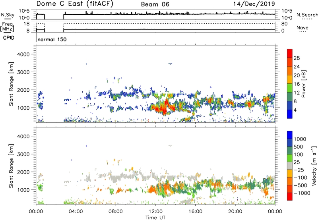The width and height of the screenshot is (318, 220).
Task: Select the '-500' velocity colorbar tick
Action: point(300,185)
